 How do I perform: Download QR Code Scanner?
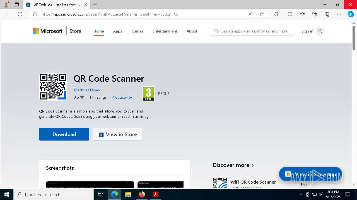pos(64,134)
